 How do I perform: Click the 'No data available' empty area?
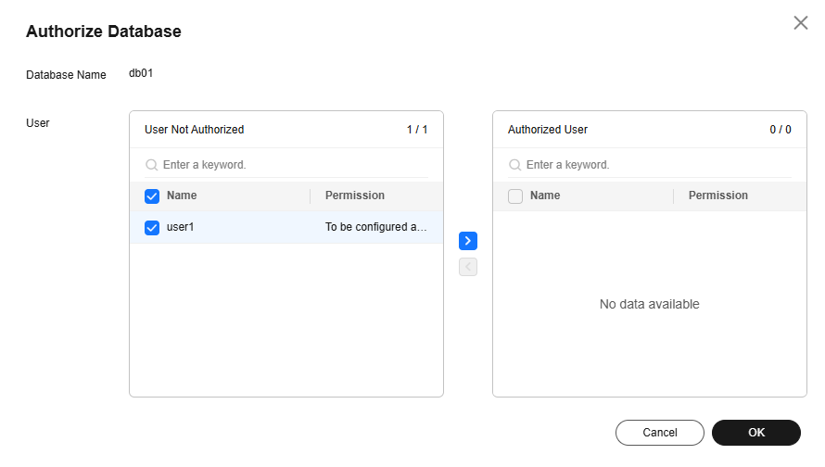[x=649, y=304]
